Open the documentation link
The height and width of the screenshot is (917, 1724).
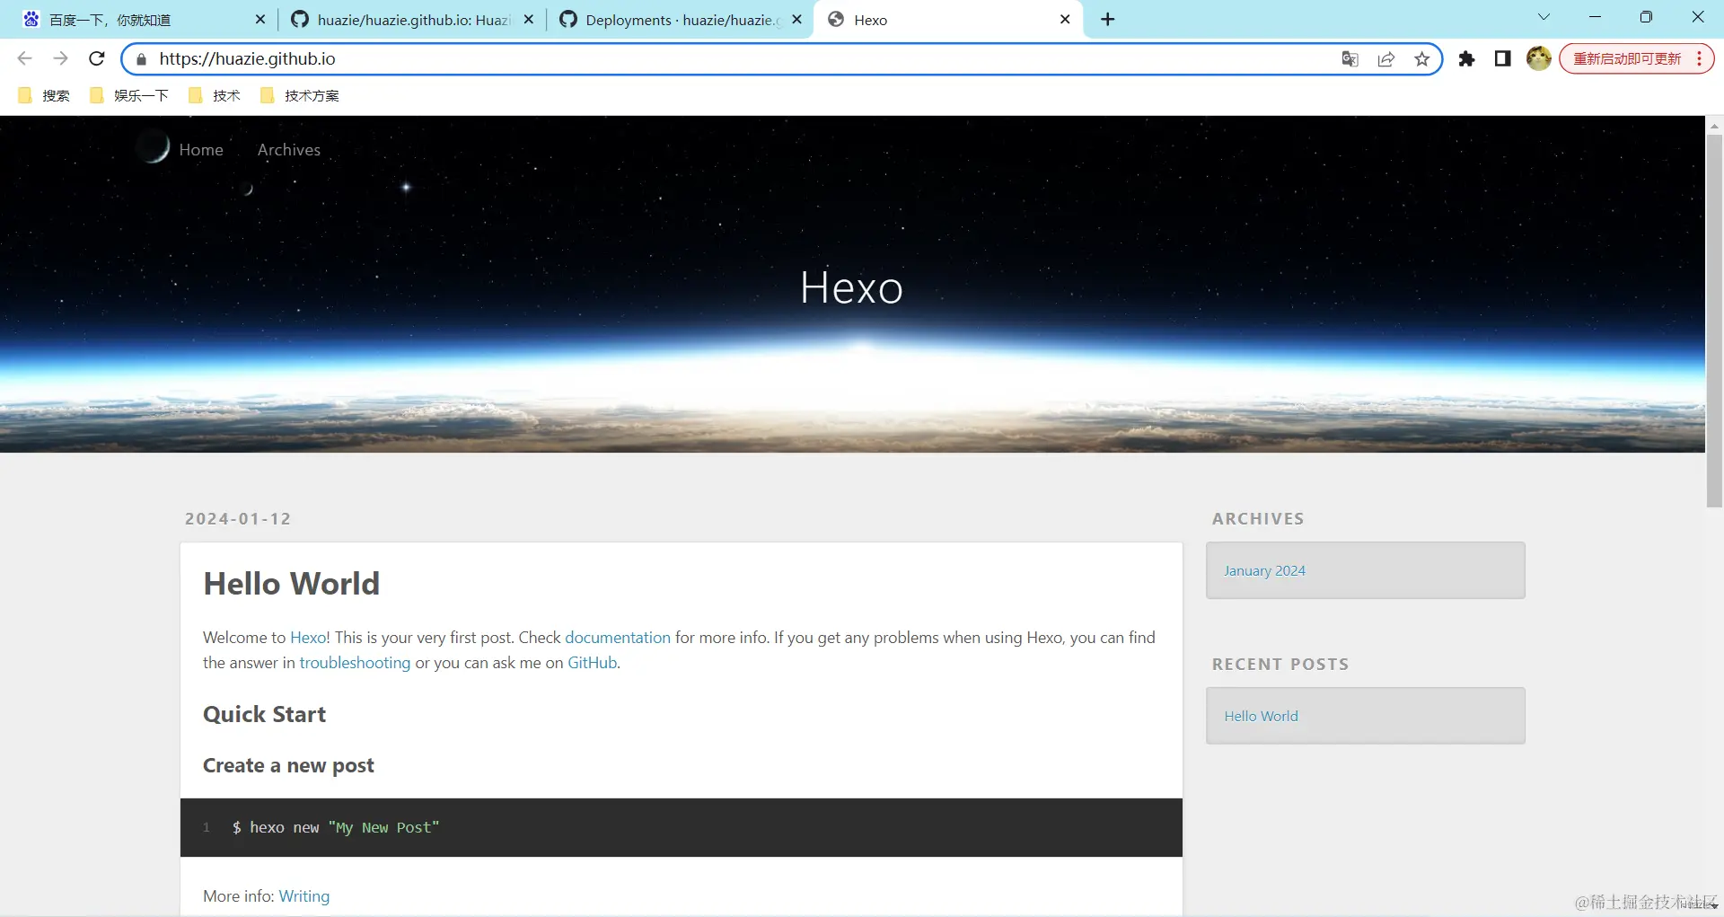tap(618, 638)
